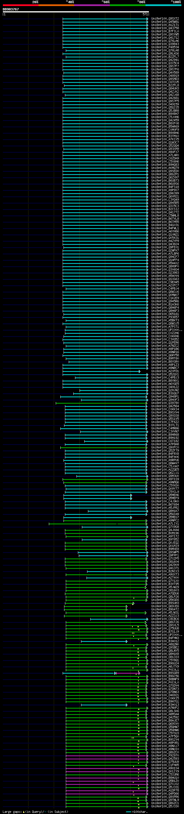The height and width of the screenshot is (814, 184).
Task: Open hit label UniRef100_Q43758
Action: pyautogui.click(x=165, y=28)
